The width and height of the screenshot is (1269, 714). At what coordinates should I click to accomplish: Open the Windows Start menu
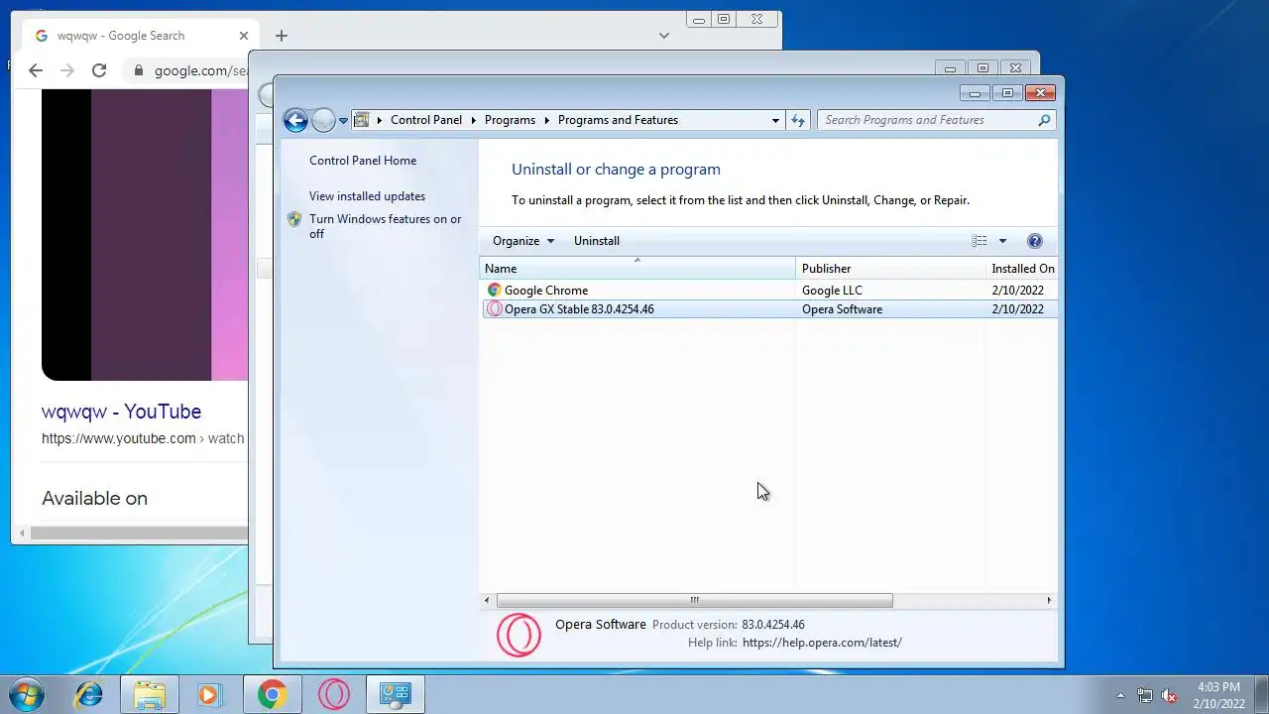[x=25, y=694]
